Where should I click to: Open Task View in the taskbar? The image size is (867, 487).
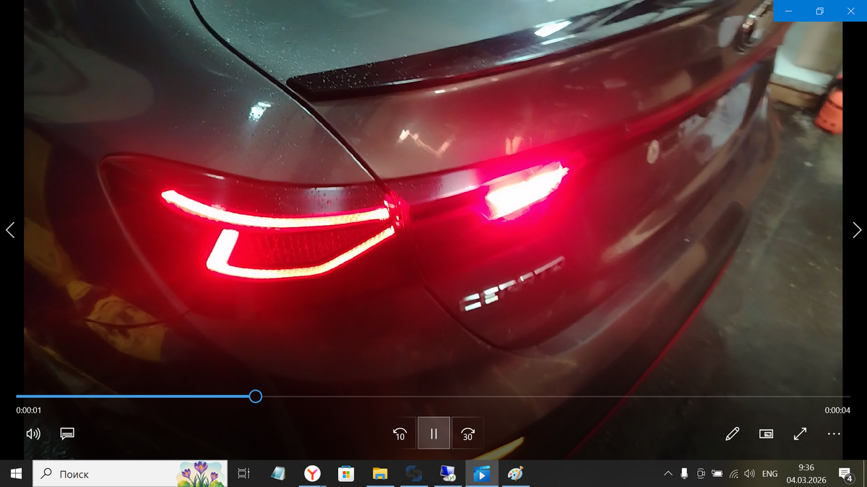[243, 474]
